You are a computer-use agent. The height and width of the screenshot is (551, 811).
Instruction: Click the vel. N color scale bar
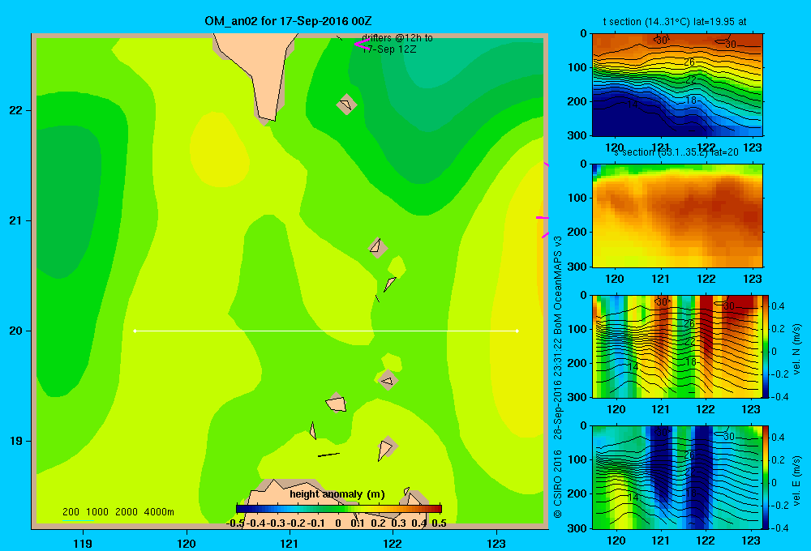(x=766, y=346)
